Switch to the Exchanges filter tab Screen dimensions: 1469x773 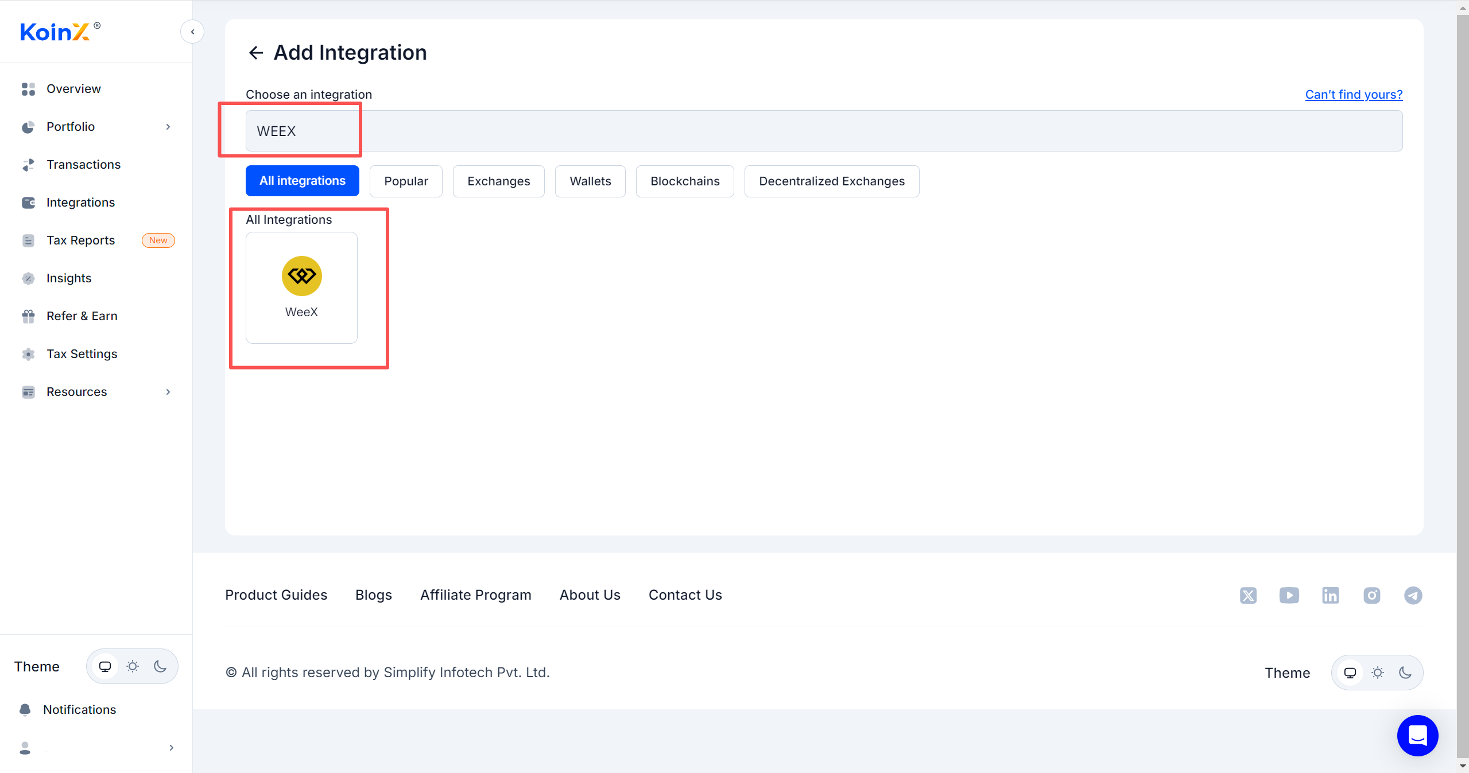coord(498,181)
